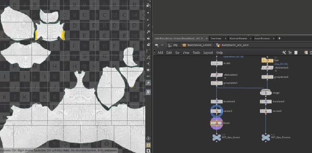This screenshot has width=312, height=153.
Task: Switch to the Tree View tab
Action: pos(216,38)
